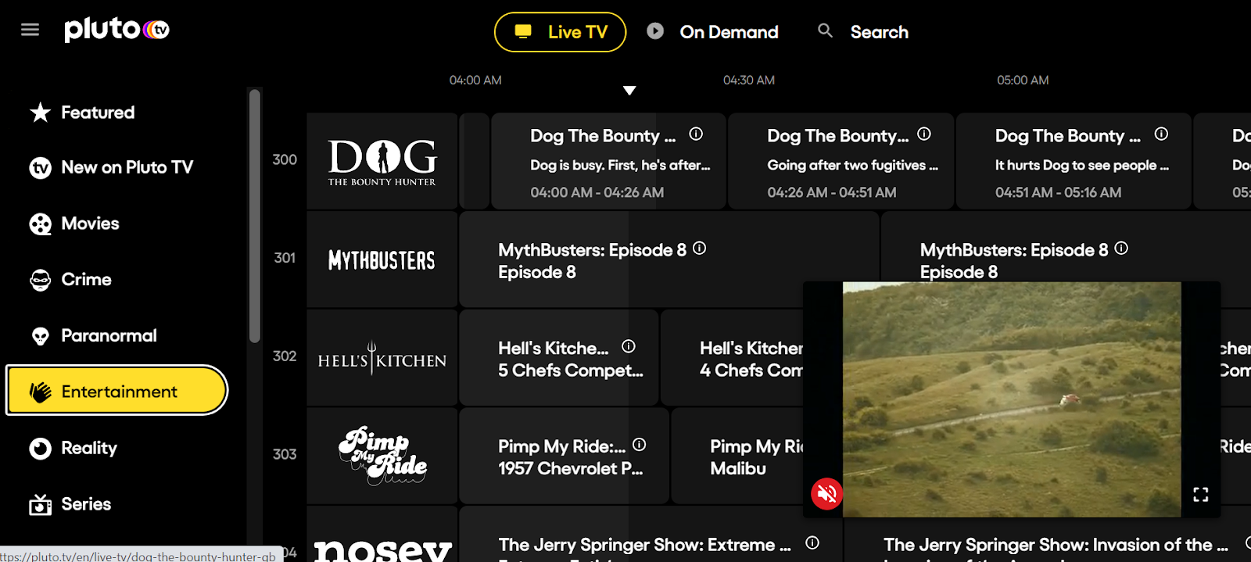Unmute the video player

click(x=826, y=494)
